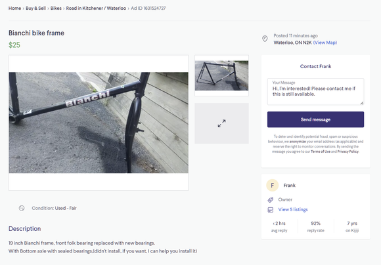Open Road in Kitchener / Waterloo breadcrumb
This screenshot has height=265, width=381.
click(x=96, y=9)
